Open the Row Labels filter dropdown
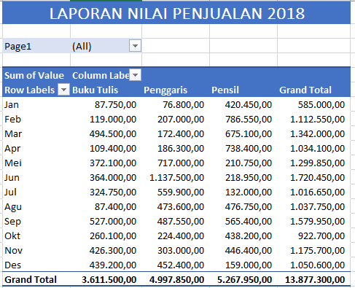This screenshot has width=355, height=288. coord(64,90)
